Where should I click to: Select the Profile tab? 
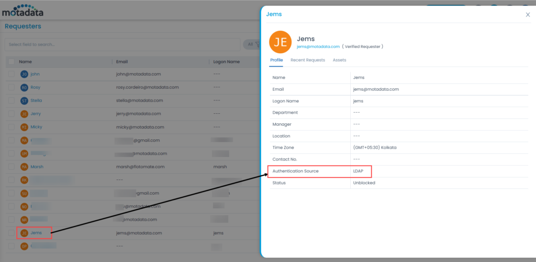[276, 60]
